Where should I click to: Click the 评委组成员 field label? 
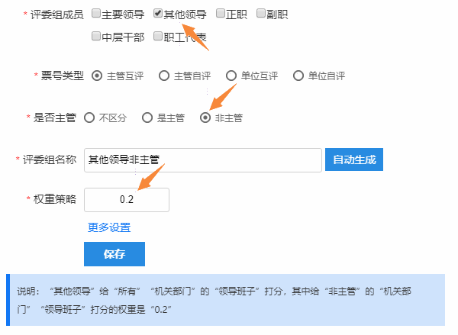coord(57,14)
